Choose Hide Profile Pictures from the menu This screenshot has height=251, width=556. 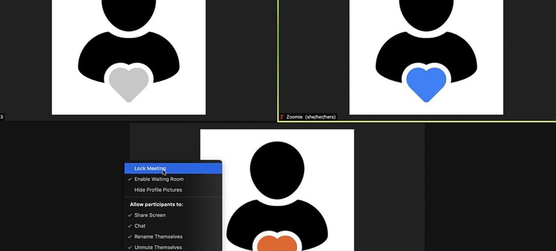pos(158,190)
